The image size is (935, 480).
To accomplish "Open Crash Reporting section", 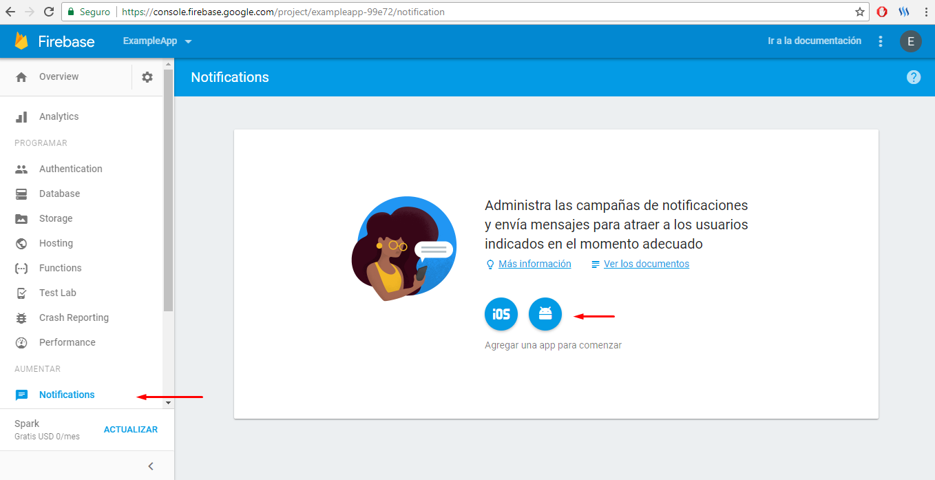I will pos(74,318).
